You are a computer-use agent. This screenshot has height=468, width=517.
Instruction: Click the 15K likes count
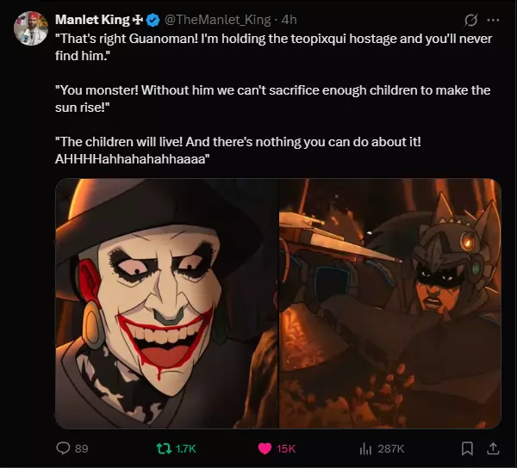click(x=286, y=449)
